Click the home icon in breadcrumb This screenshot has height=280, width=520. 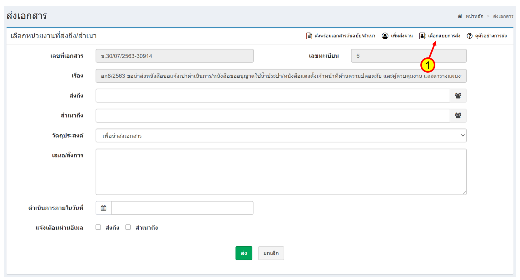[x=460, y=16]
